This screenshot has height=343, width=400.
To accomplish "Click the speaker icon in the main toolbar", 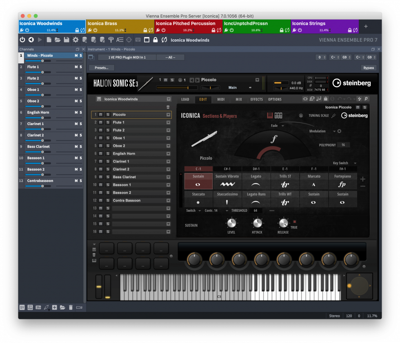I will pyautogui.click(x=31, y=40).
